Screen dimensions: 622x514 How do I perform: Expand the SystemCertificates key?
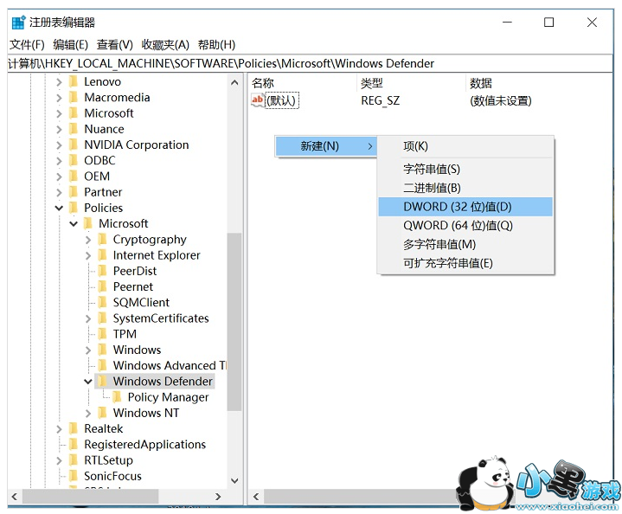pos(88,318)
